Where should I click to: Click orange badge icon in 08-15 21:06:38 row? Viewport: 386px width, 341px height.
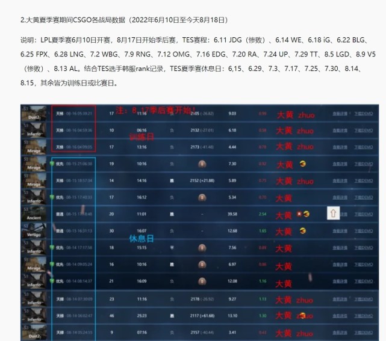[303, 164]
